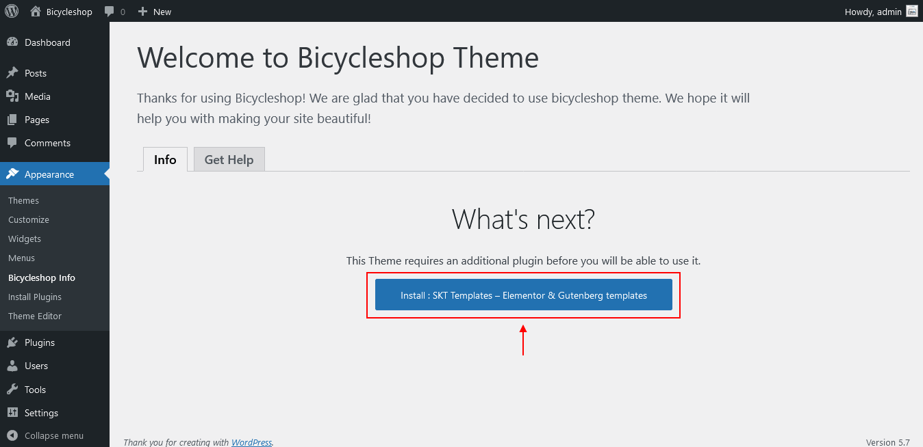This screenshot has height=447, width=923.
Task: Click the Version 5.7 text
Action: click(888, 442)
